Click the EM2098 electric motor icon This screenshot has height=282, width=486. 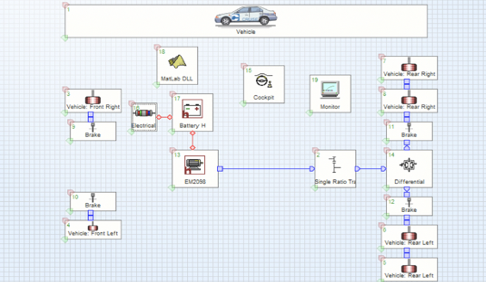coord(195,165)
